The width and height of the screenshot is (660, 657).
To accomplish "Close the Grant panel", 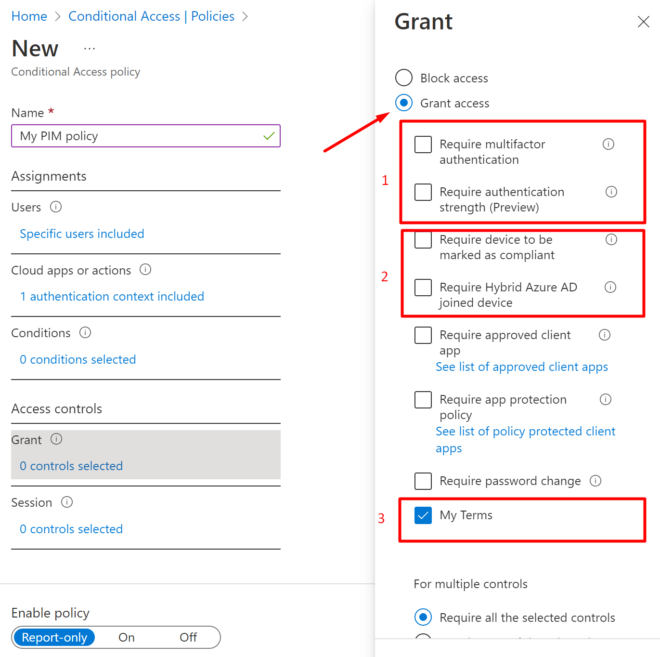I will pyautogui.click(x=643, y=22).
